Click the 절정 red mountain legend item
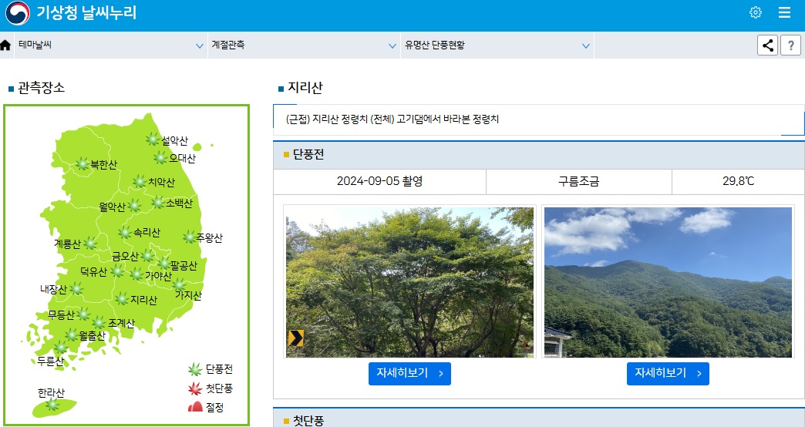 206,408
